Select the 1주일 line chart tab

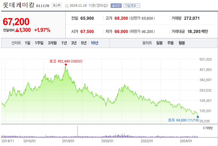tap(39, 43)
